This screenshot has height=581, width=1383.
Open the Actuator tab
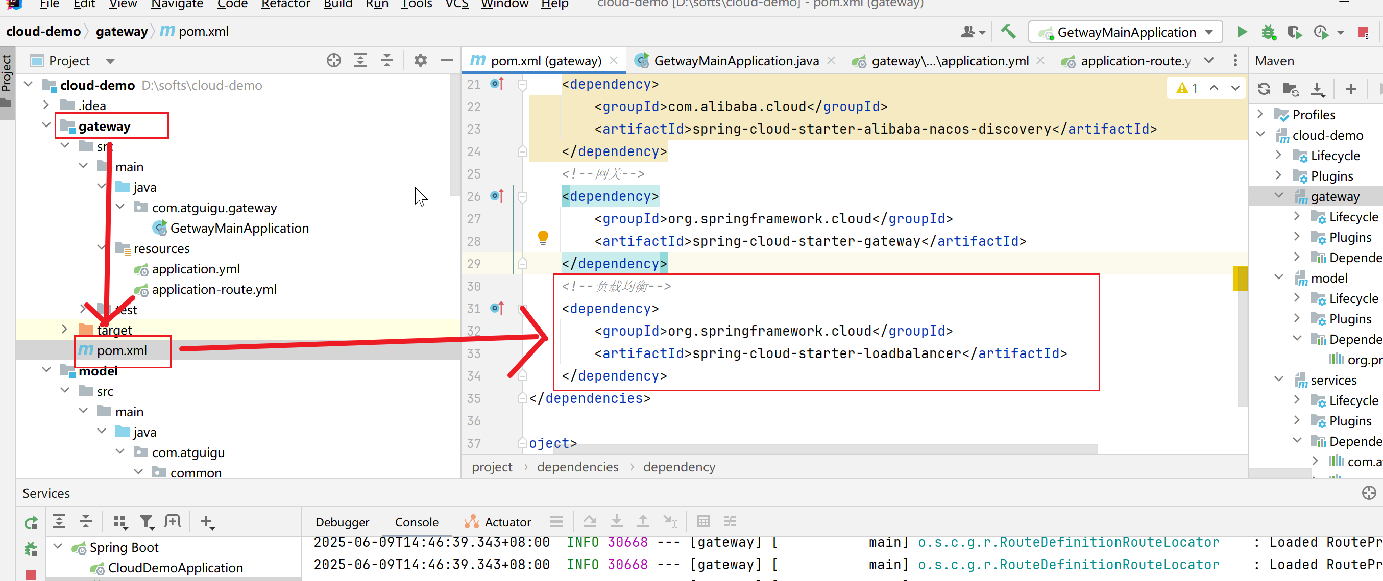[x=498, y=522]
